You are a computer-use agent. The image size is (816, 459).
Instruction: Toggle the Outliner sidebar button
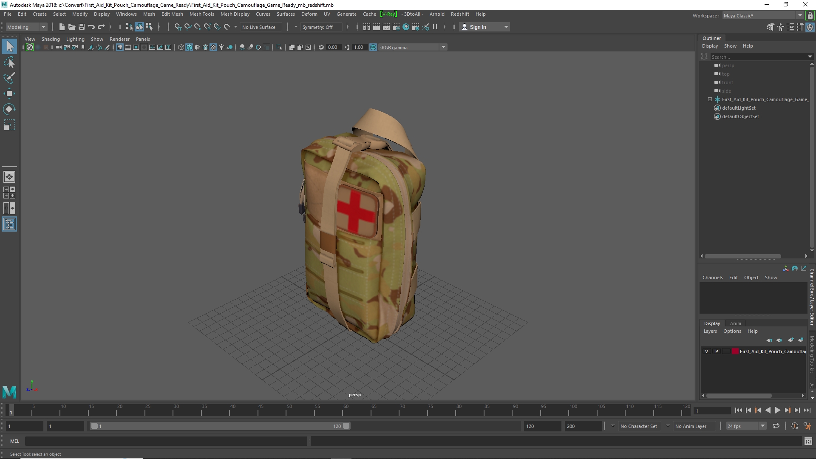point(9,224)
